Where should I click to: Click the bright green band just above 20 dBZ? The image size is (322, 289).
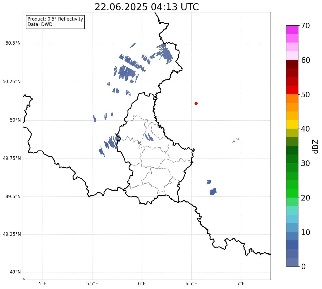point(292,193)
